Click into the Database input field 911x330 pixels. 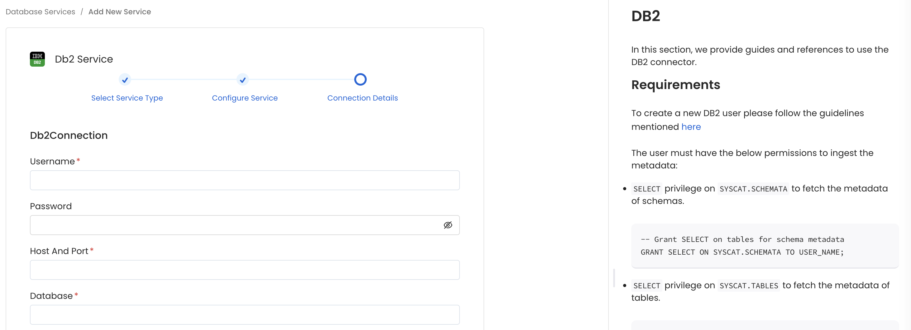(245, 314)
